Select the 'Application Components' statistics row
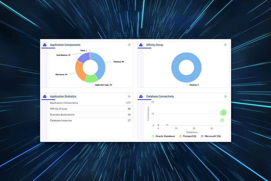 tap(90, 103)
